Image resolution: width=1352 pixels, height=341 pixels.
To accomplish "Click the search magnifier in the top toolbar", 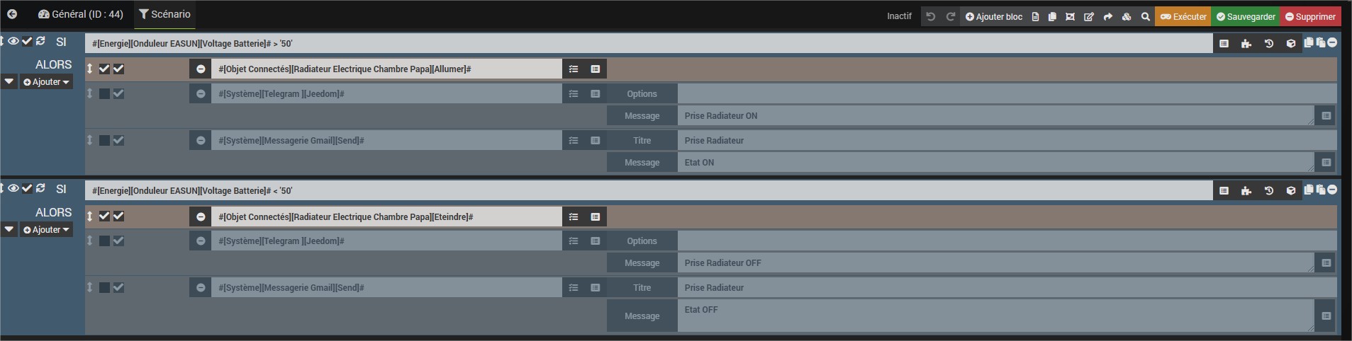I will (x=1145, y=16).
